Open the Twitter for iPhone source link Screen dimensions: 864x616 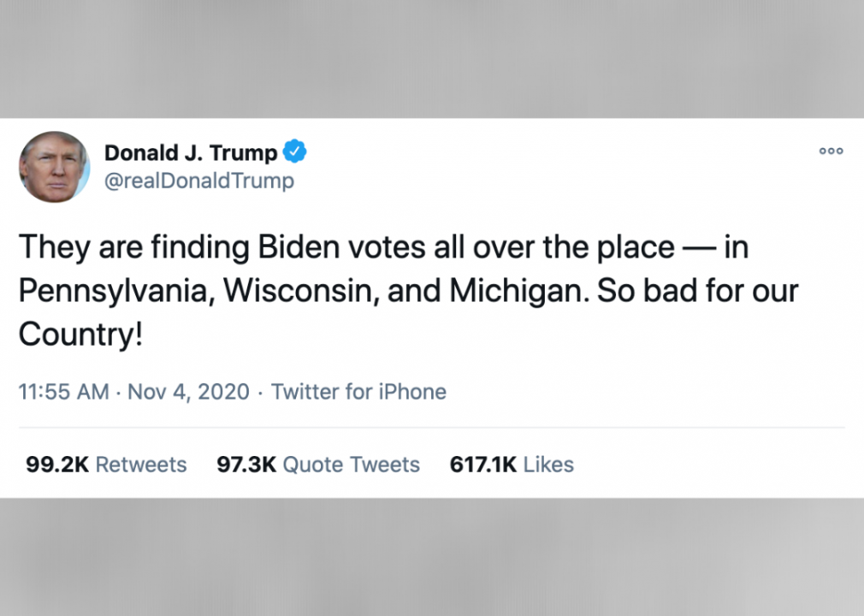[358, 392]
